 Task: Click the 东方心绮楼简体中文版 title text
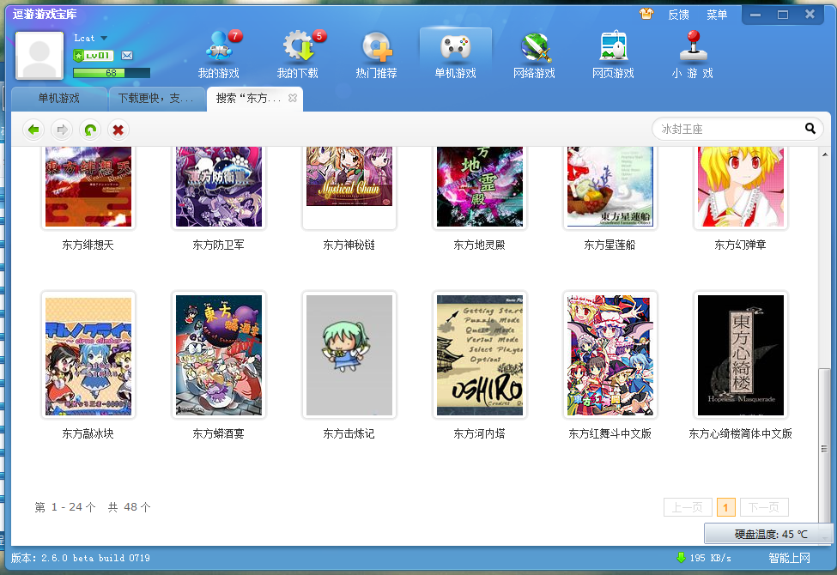click(740, 433)
